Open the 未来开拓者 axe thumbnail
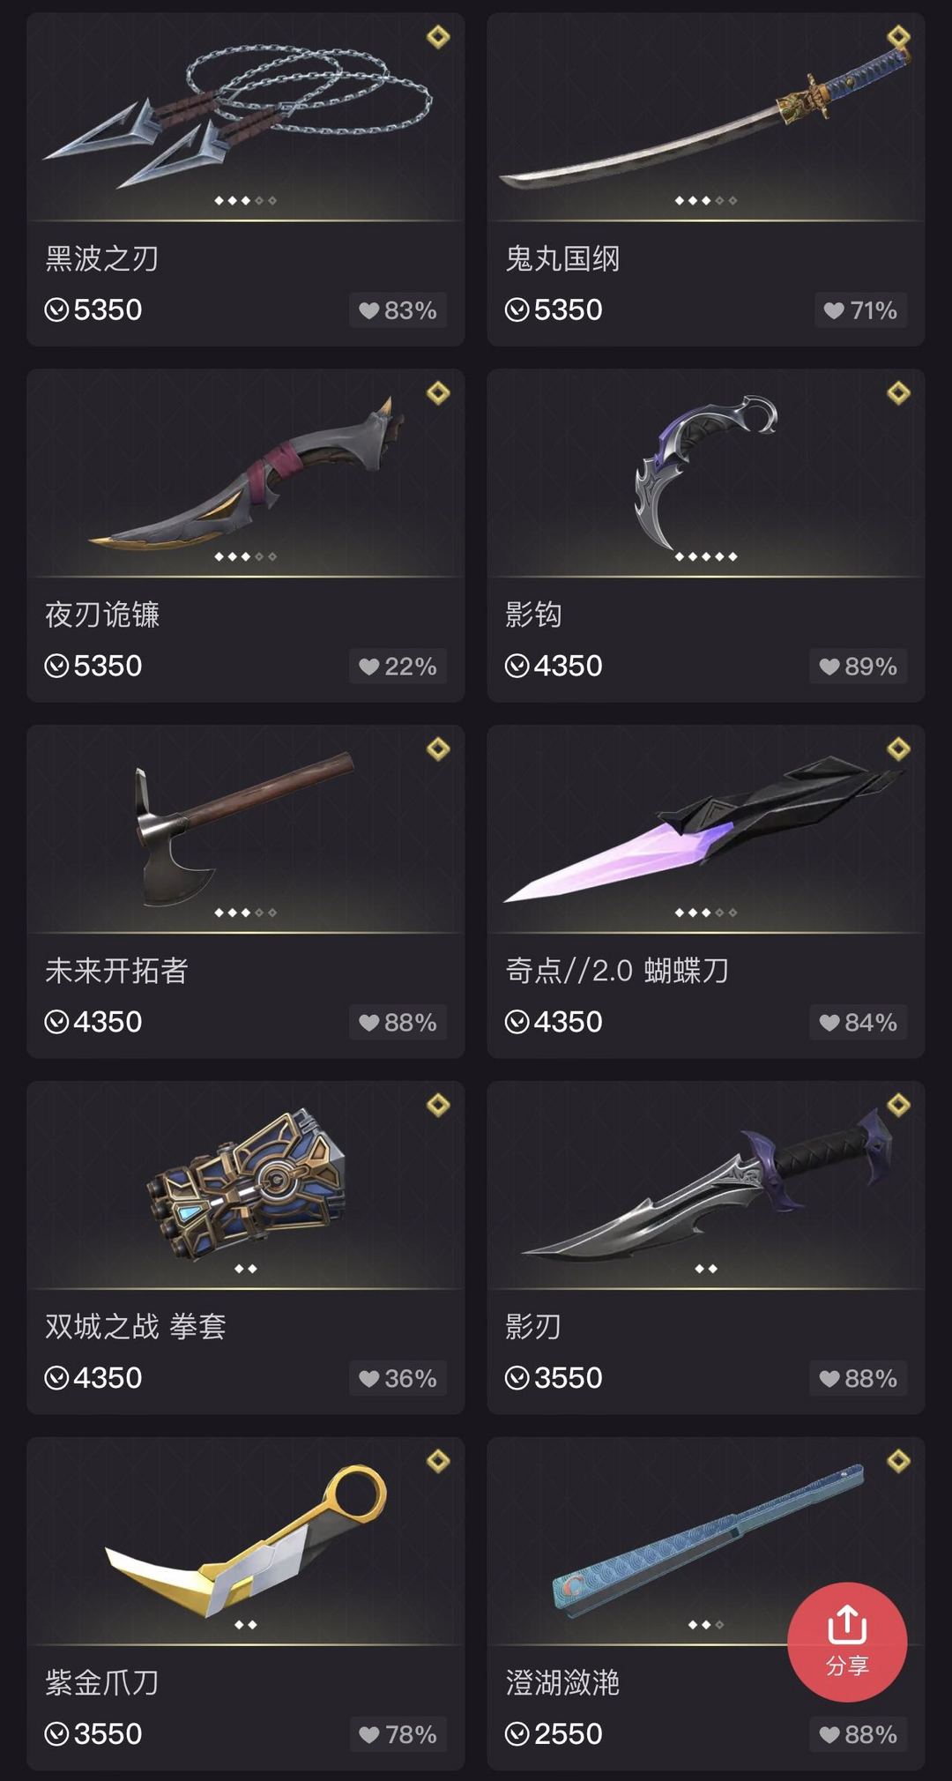The height and width of the screenshot is (1781, 952). 246,829
